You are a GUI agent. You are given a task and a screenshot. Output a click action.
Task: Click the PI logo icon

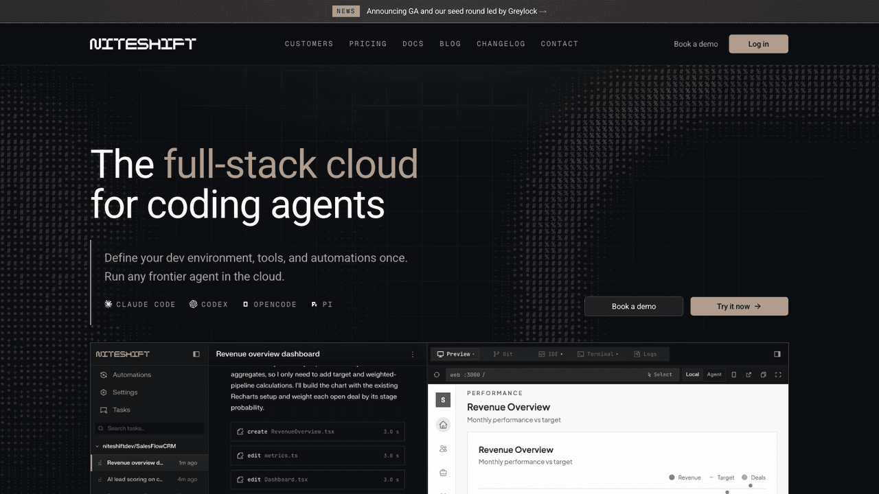tap(314, 304)
